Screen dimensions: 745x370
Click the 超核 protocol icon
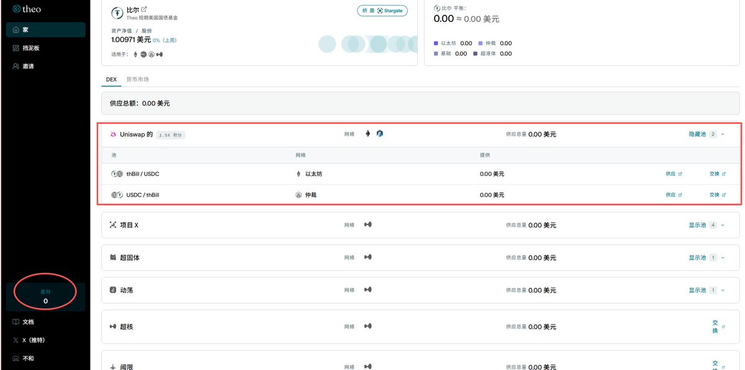(x=113, y=326)
